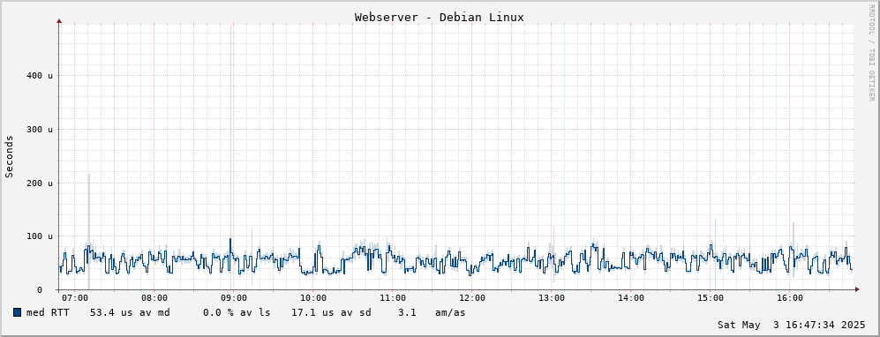
Task: Click the 07:00 time axis label
Action: click(x=75, y=298)
